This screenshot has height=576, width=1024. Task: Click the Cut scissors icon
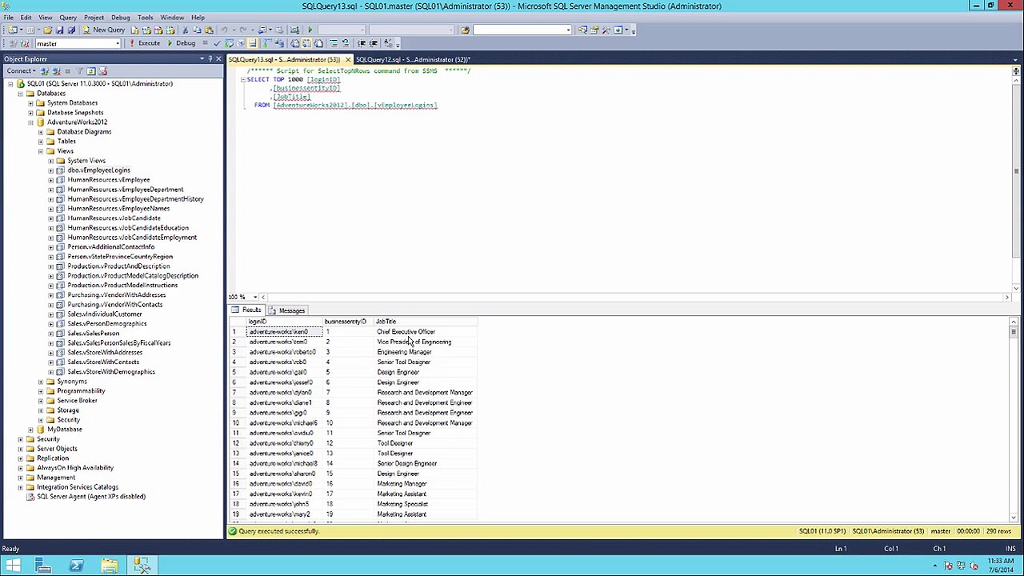point(185,30)
